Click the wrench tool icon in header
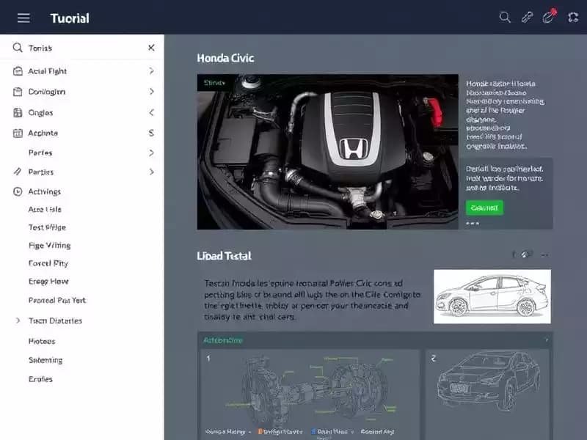The image size is (587, 440). tap(527, 18)
